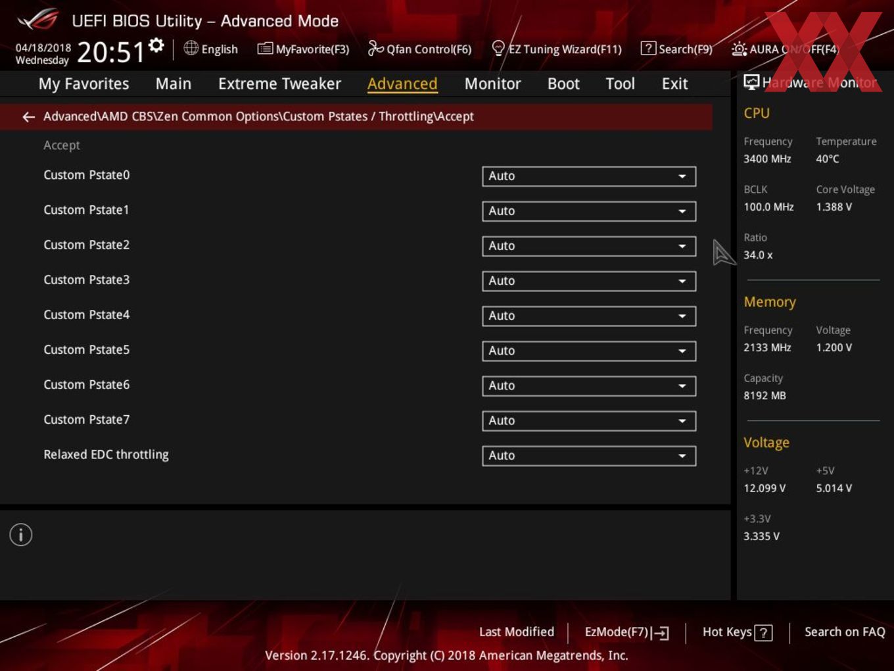Change language via English label
The height and width of the screenshot is (671, 894).
pyautogui.click(x=220, y=49)
